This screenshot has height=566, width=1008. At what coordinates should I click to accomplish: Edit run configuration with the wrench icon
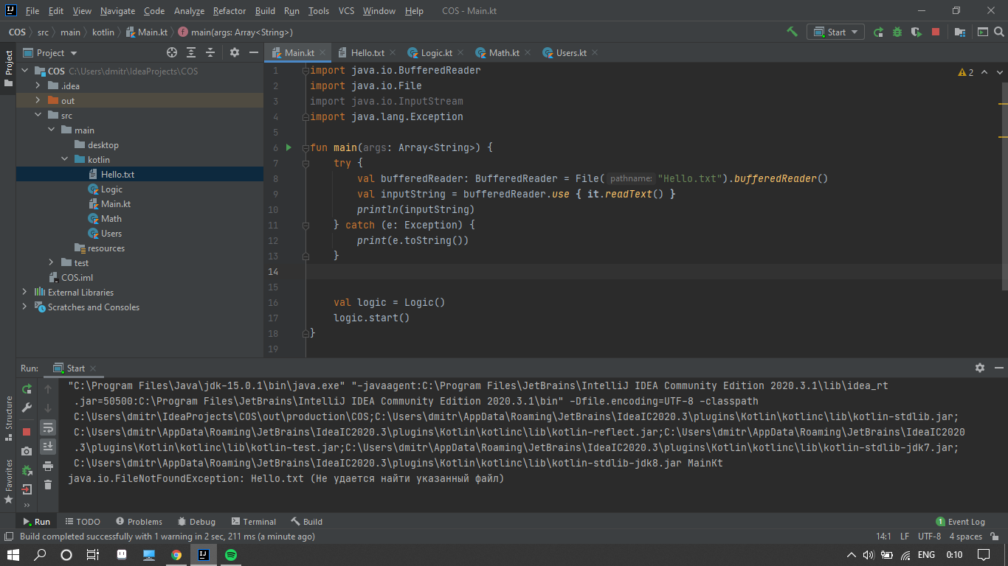[27, 408]
